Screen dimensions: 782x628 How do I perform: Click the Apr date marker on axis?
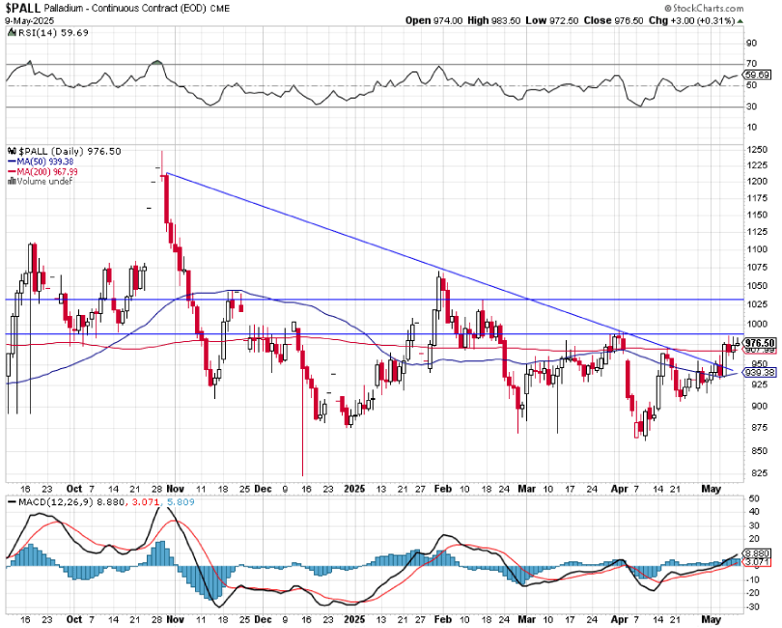pos(616,489)
